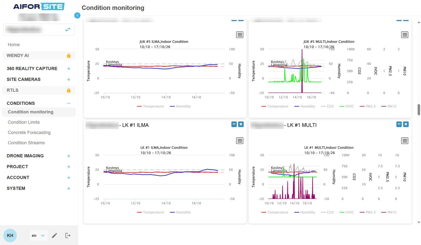Screen dimensions: 421x245
Task: Open chart menu for JUK #5 ILMA
Action: (240, 35)
